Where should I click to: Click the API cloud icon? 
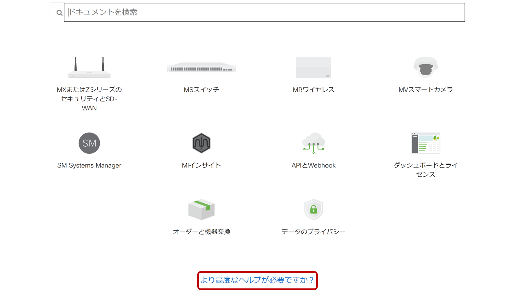(313, 143)
